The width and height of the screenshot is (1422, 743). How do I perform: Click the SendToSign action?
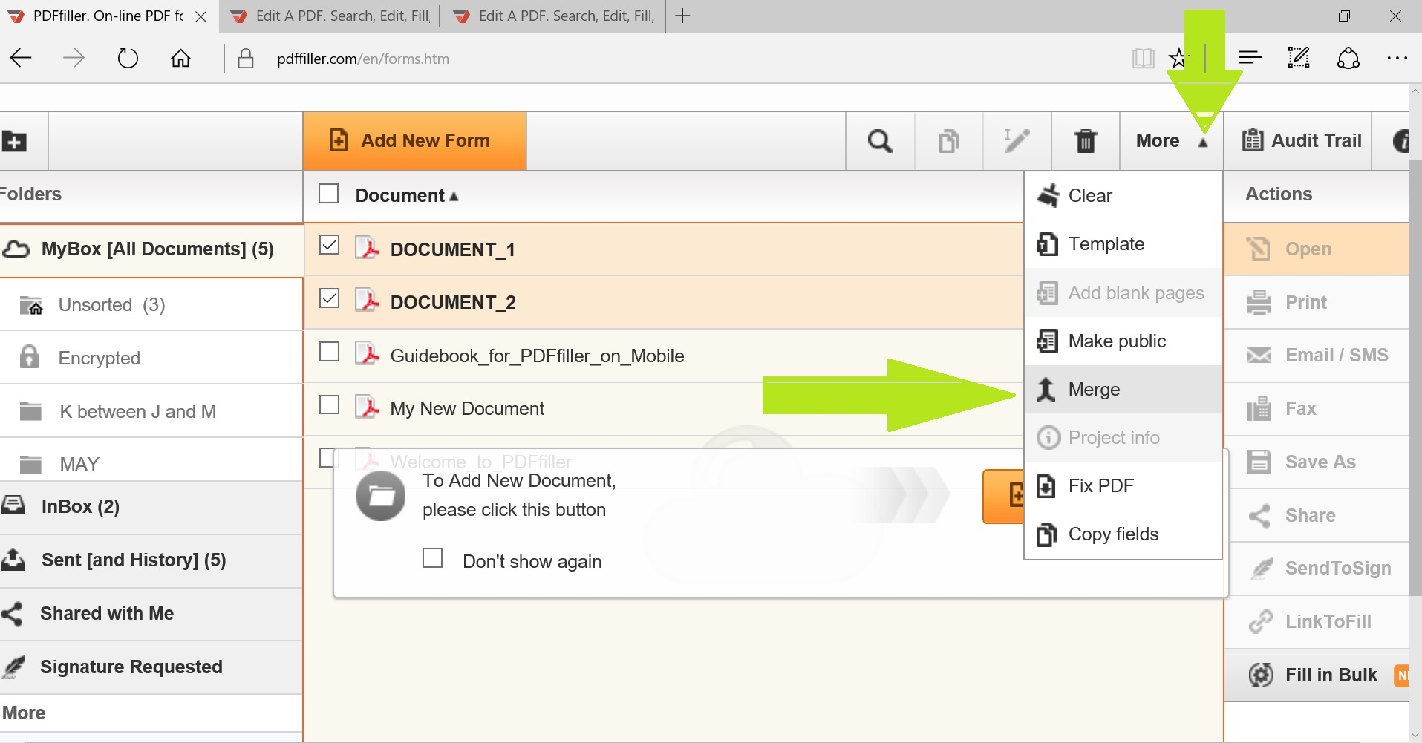(x=1316, y=569)
